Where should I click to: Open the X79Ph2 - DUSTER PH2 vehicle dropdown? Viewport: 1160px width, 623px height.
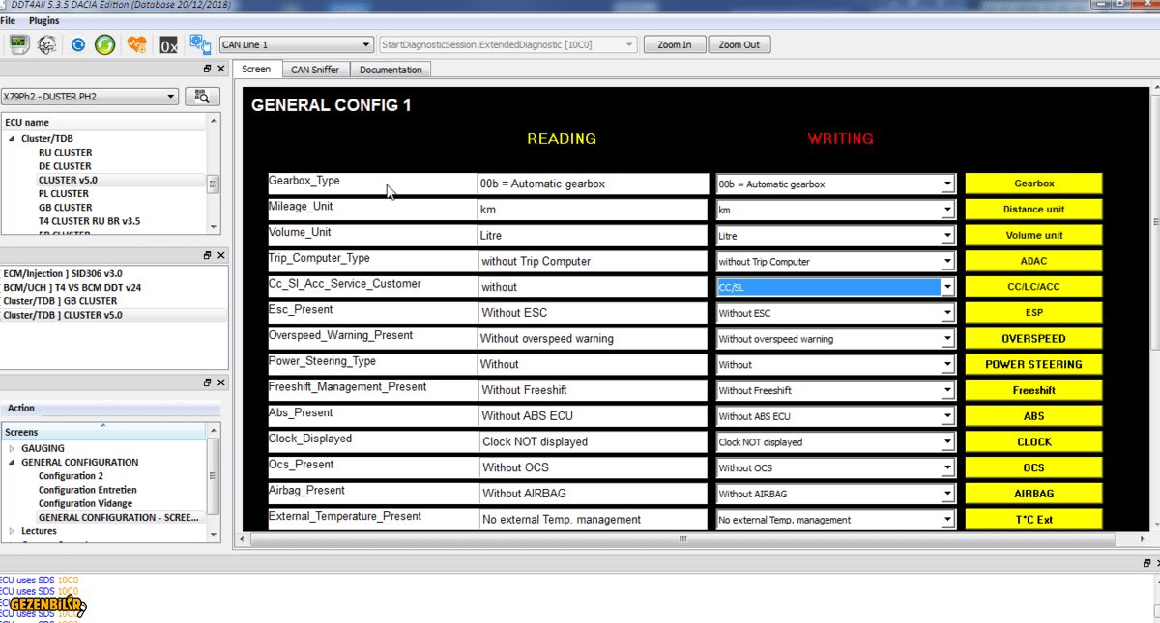[90, 97]
